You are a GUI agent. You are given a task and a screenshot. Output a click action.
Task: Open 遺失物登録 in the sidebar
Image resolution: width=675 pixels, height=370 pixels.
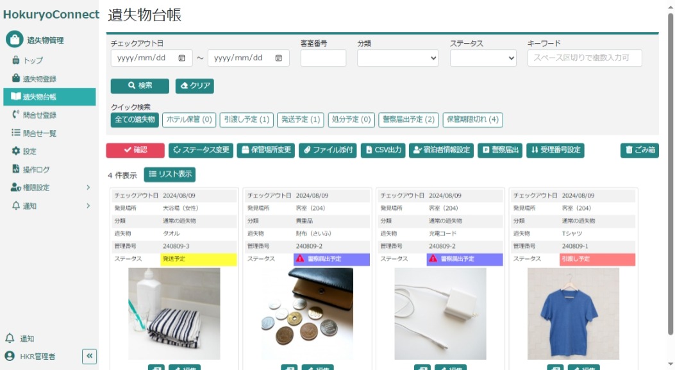pos(39,79)
